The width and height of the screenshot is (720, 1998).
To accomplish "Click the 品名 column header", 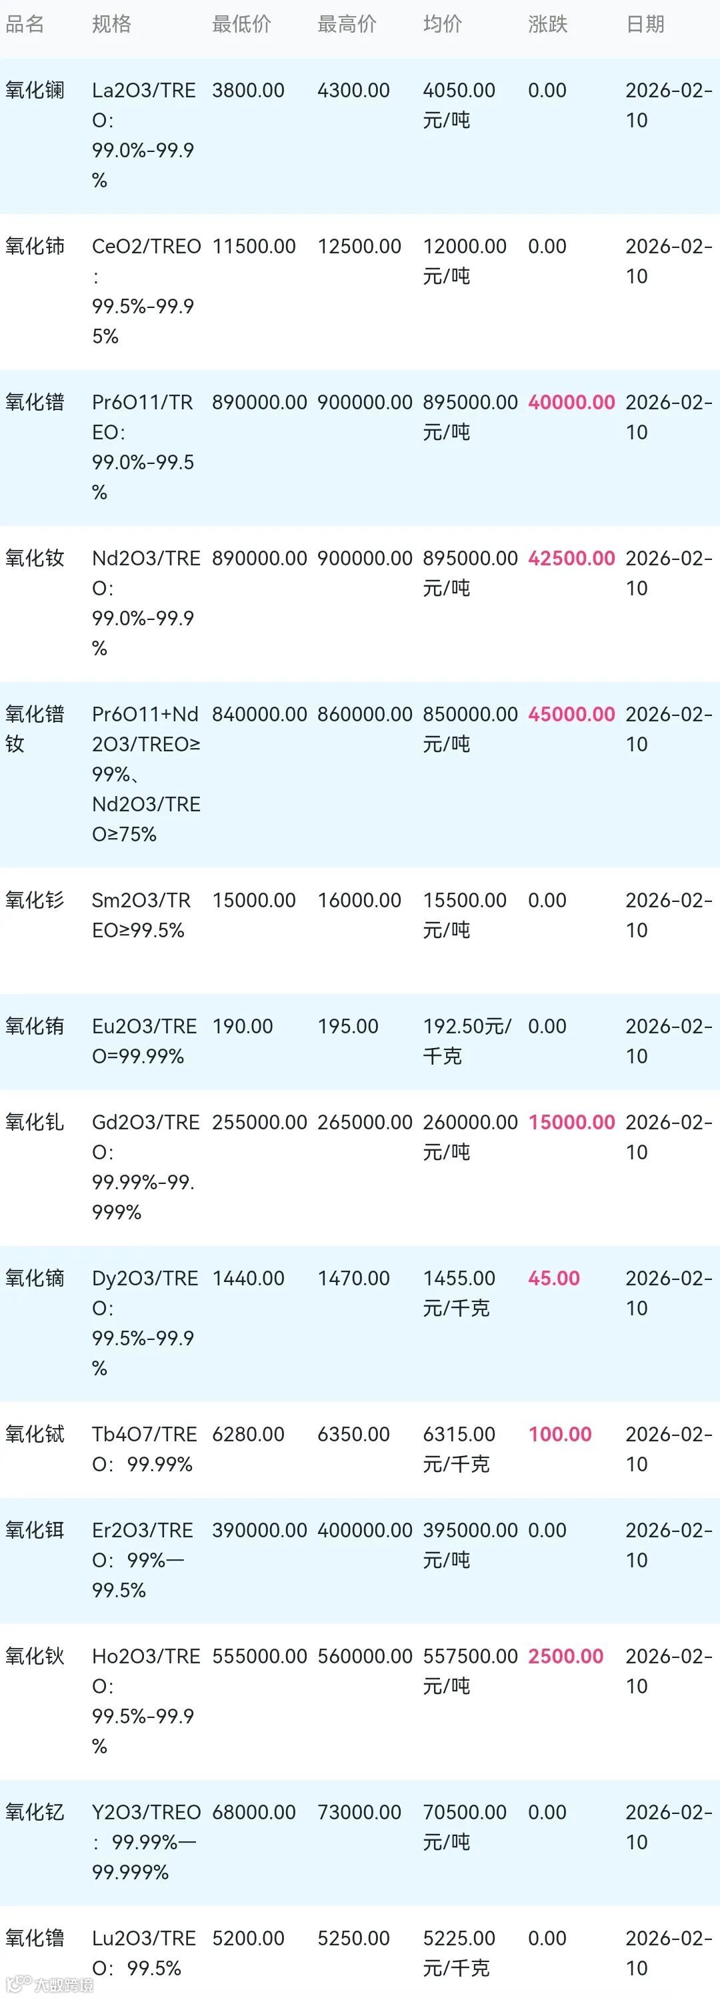I will [25, 24].
